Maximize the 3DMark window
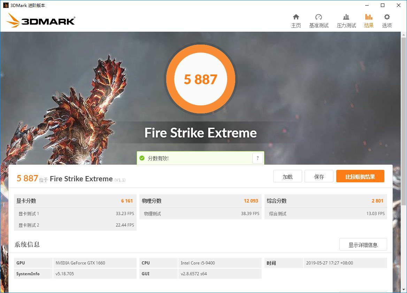The height and width of the screenshot is (293, 407). (x=383, y=5)
